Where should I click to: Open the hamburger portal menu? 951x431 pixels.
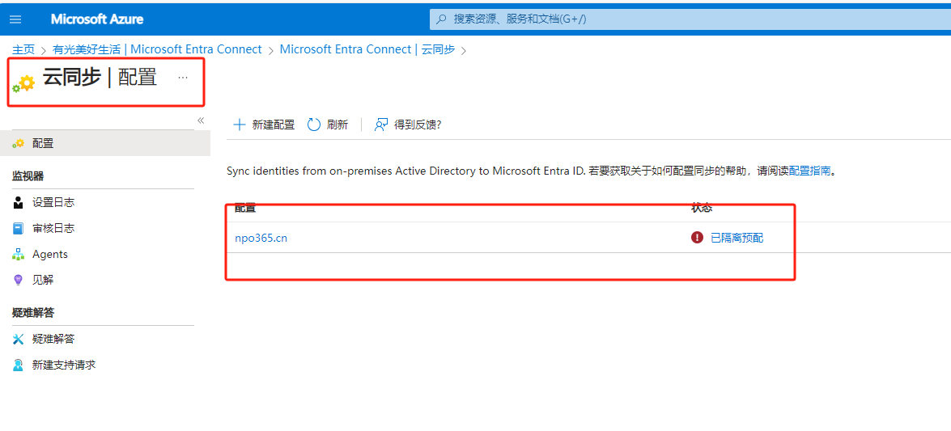pyautogui.click(x=15, y=19)
